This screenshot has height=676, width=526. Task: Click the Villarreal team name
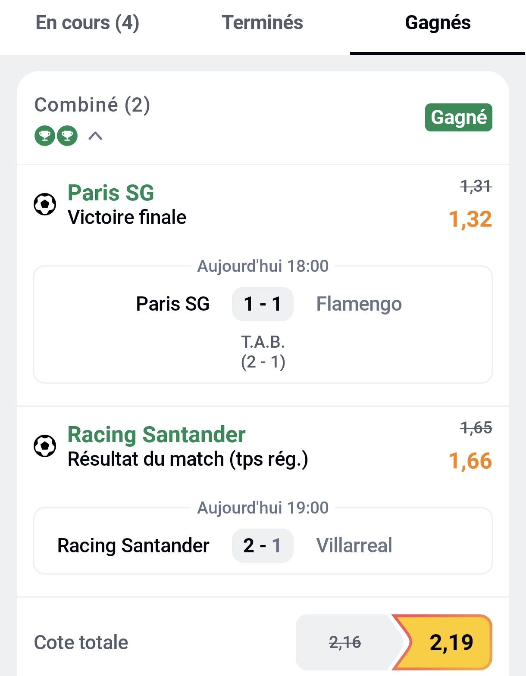point(354,545)
